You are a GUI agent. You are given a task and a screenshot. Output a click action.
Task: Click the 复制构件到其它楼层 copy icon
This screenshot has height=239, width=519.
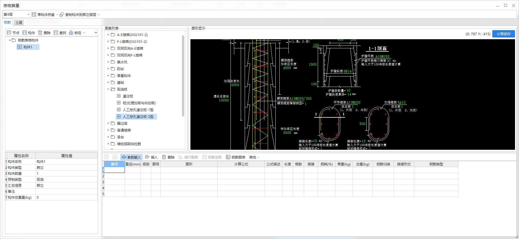tap(62, 14)
